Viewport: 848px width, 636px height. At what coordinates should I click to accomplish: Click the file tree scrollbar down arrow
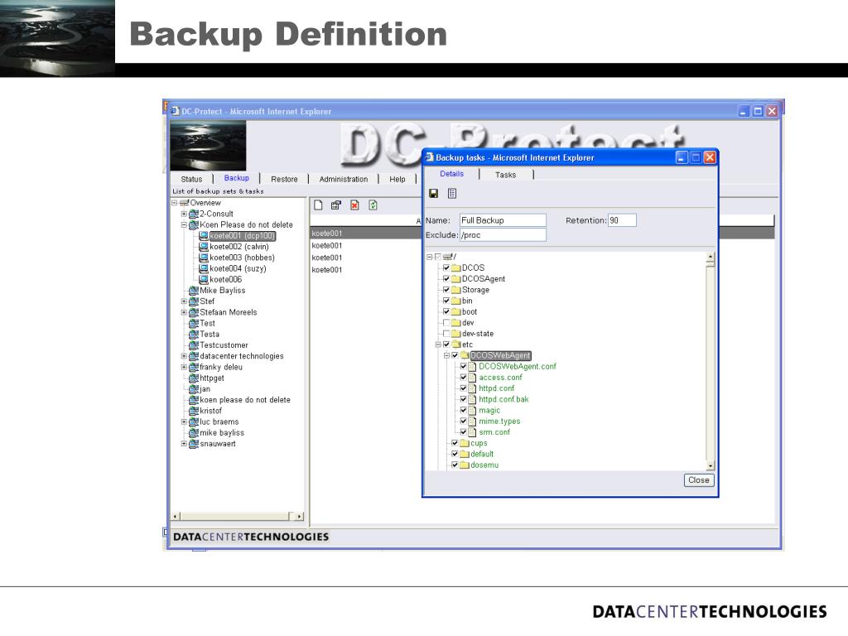tap(710, 465)
